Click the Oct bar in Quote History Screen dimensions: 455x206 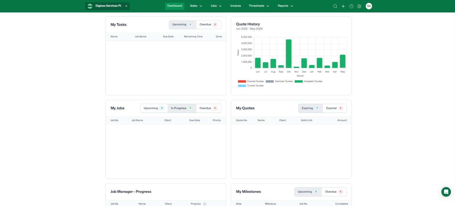(x=289, y=54)
